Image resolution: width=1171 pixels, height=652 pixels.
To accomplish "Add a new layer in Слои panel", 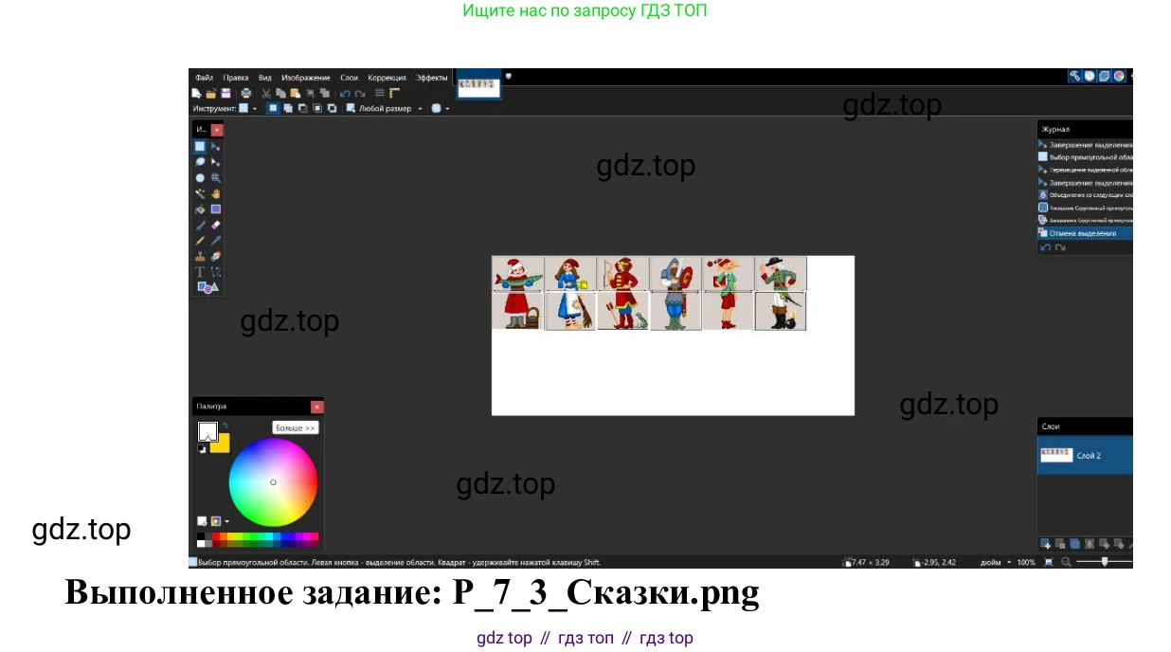I will (x=1046, y=544).
